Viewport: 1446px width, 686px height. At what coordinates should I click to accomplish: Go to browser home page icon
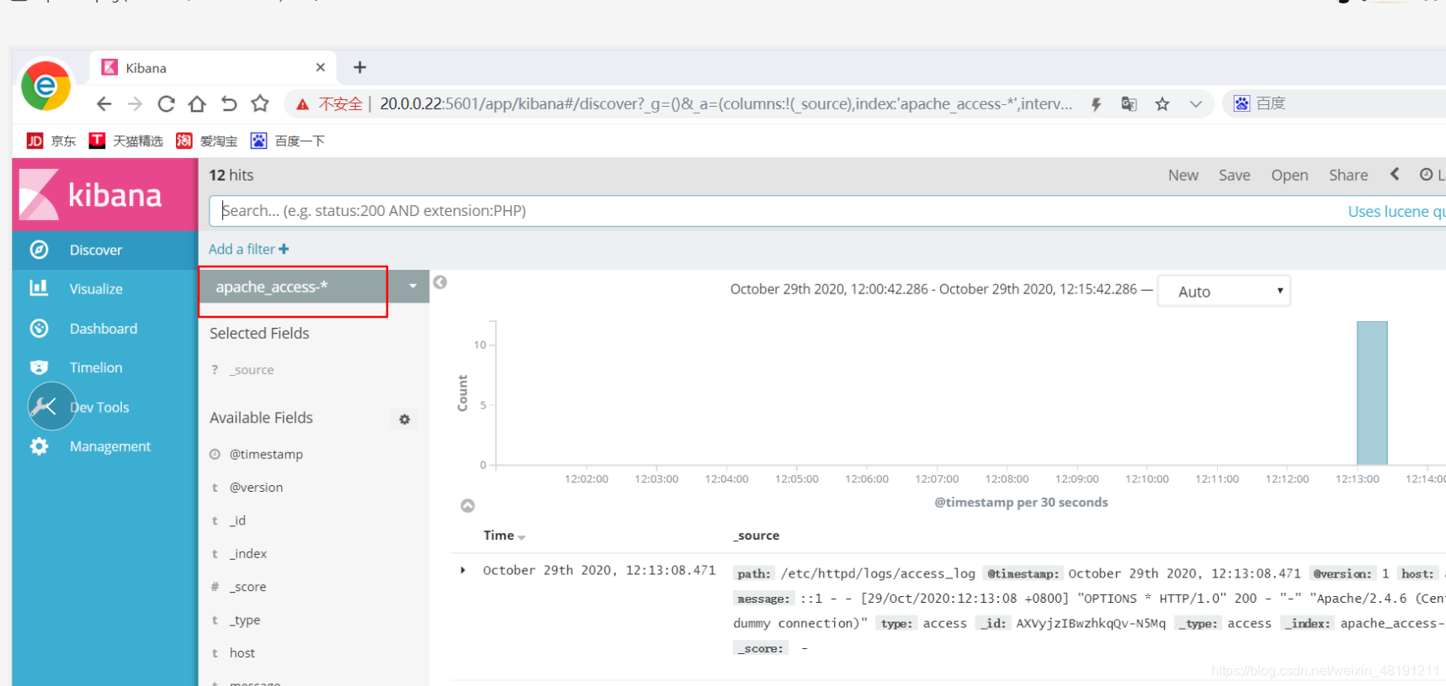tap(197, 103)
